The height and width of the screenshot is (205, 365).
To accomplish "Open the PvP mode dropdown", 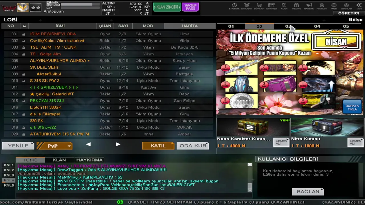I will click(x=54, y=146).
